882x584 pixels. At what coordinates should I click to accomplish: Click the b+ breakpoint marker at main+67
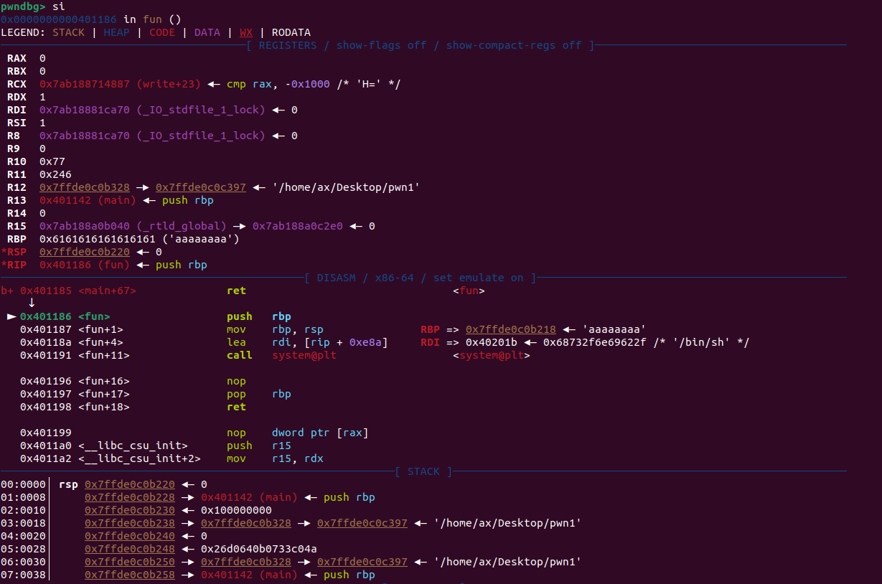click(x=7, y=291)
